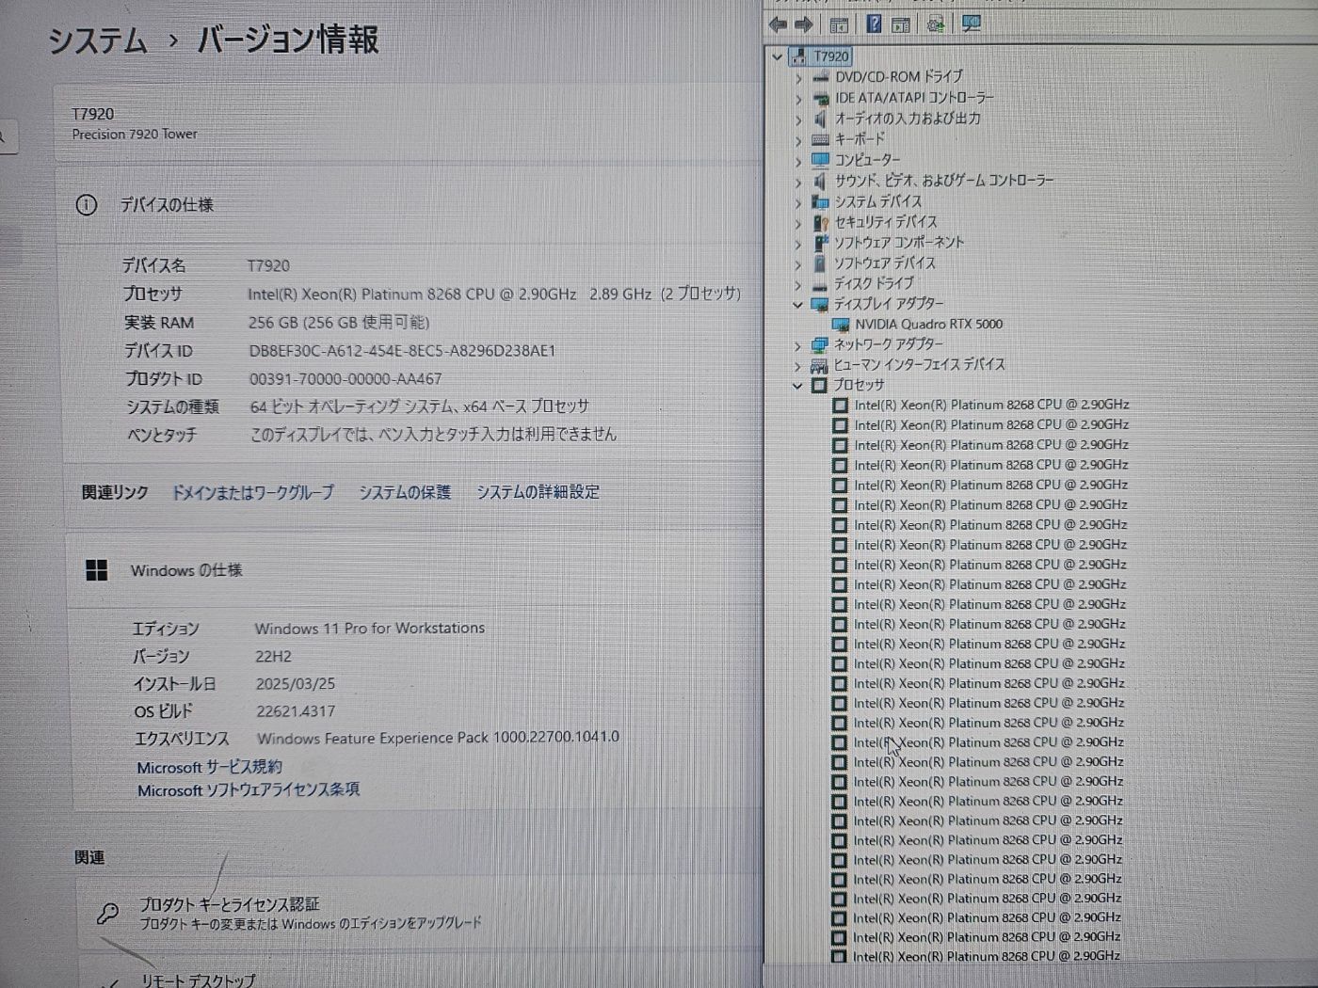Image resolution: width=1318 pixels, height=988 pixels.
Task: Click the ソフトウェア コンポーネント icon
Action: [x=821, y=243]
